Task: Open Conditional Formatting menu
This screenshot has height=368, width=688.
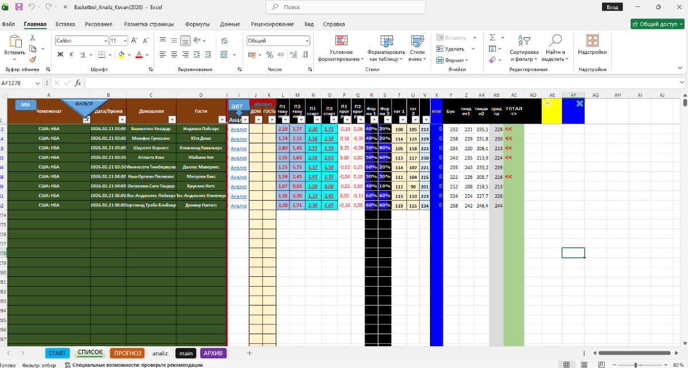Action: click(x=341, y=48)
